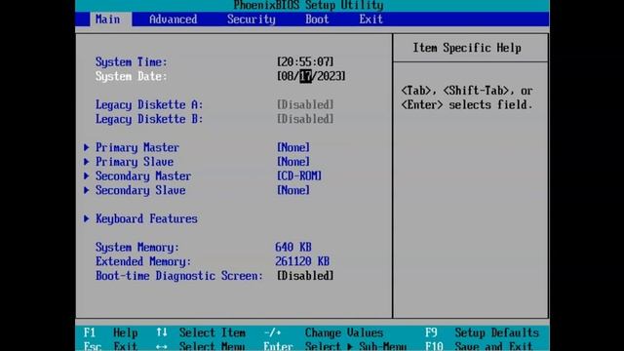Toggle Legacy Diskette A Disabled value
This screenshot has height=351, width=624.
tap(305, 104)
